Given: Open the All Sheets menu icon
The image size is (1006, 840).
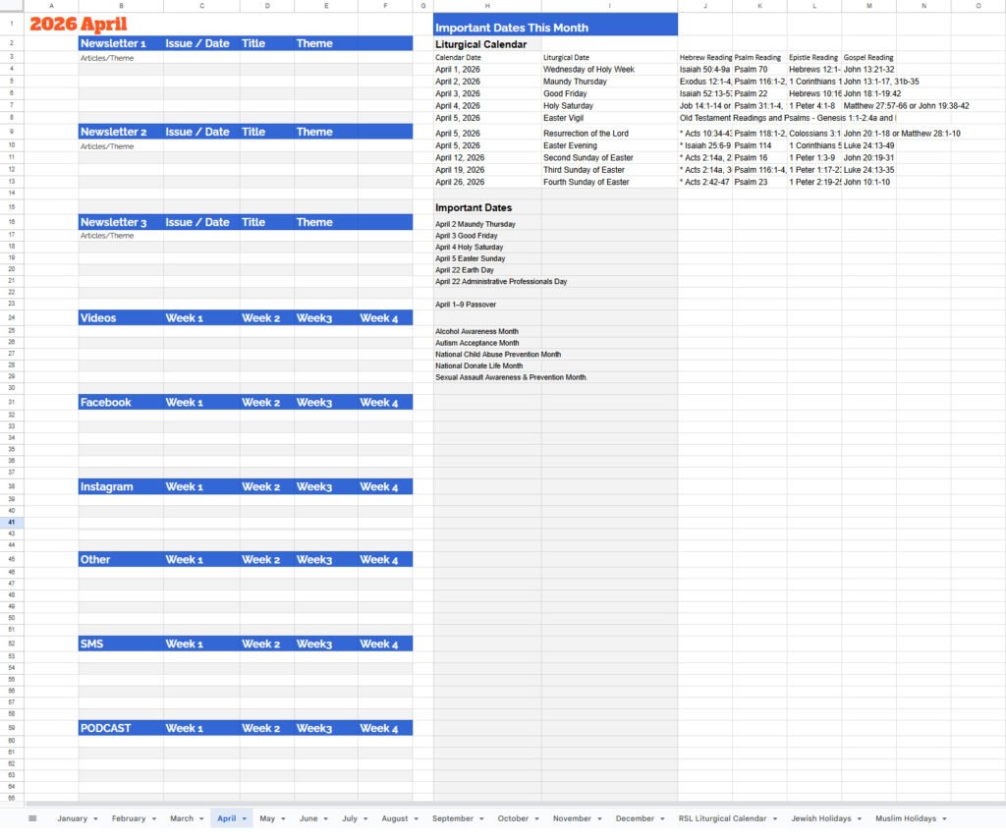Looking at the screenshot, I should 32,817.
